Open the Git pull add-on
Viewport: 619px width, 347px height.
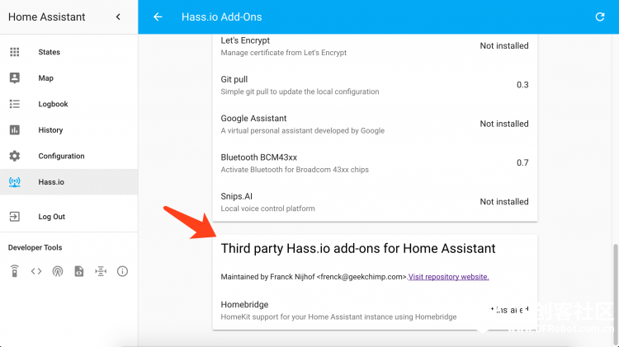pos(375,85)
